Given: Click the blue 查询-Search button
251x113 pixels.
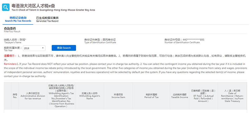Looking at the screenshot, I should click(64, 48).
